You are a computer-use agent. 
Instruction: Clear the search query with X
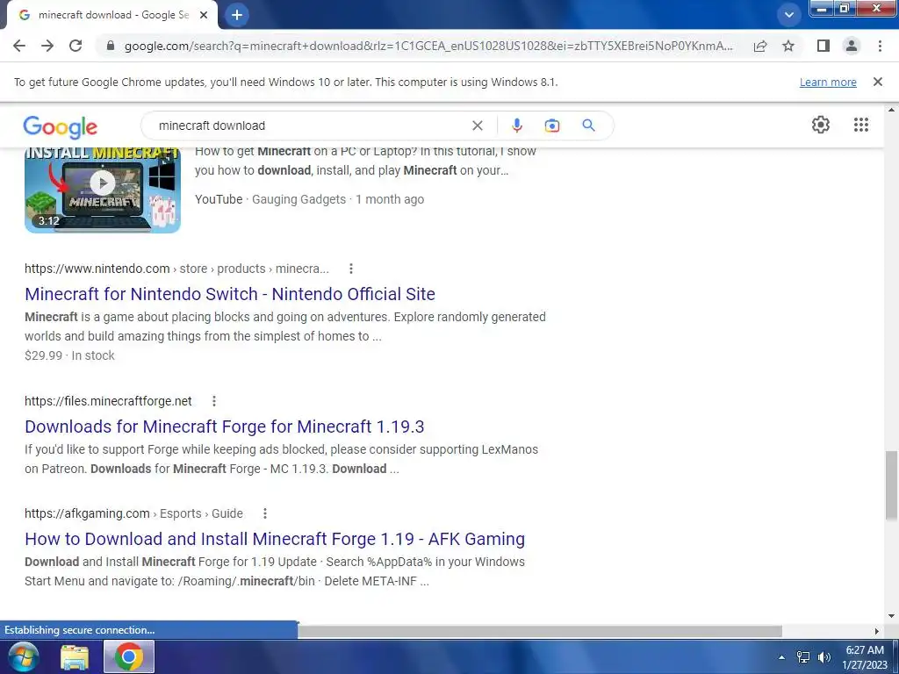click(x=477, y=125)
